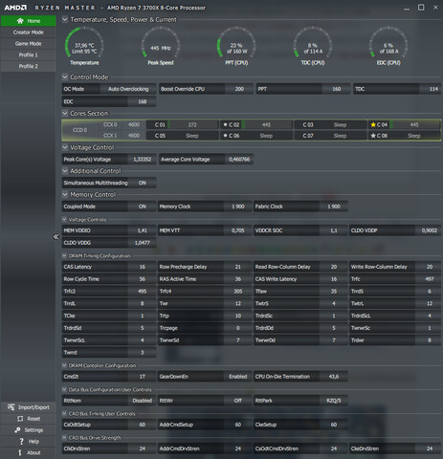
Task: Click the CAS Latency value 16
Action: (143, 267)
